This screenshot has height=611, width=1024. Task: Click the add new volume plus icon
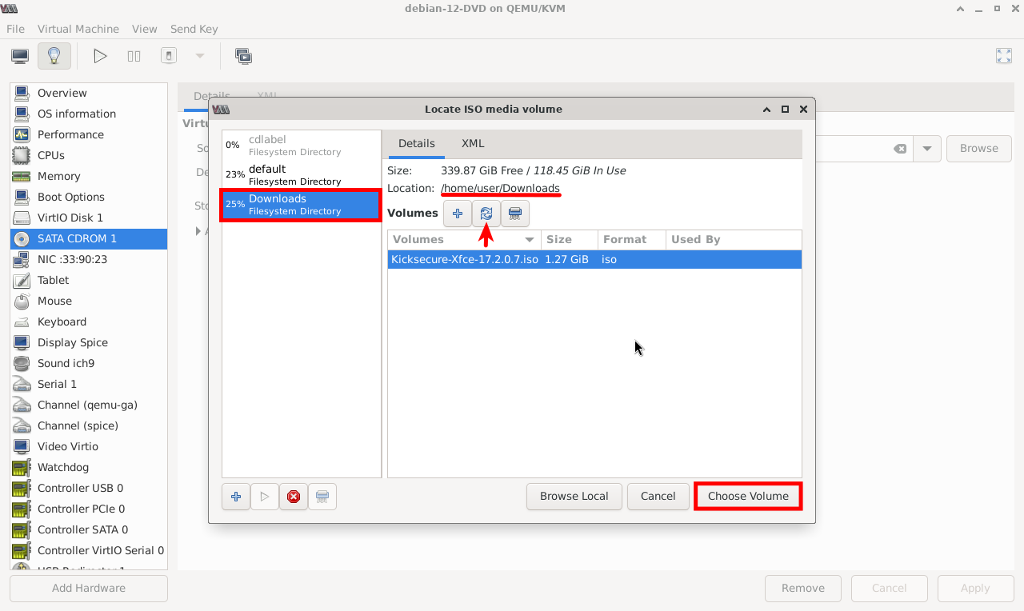tap(458, 214)
